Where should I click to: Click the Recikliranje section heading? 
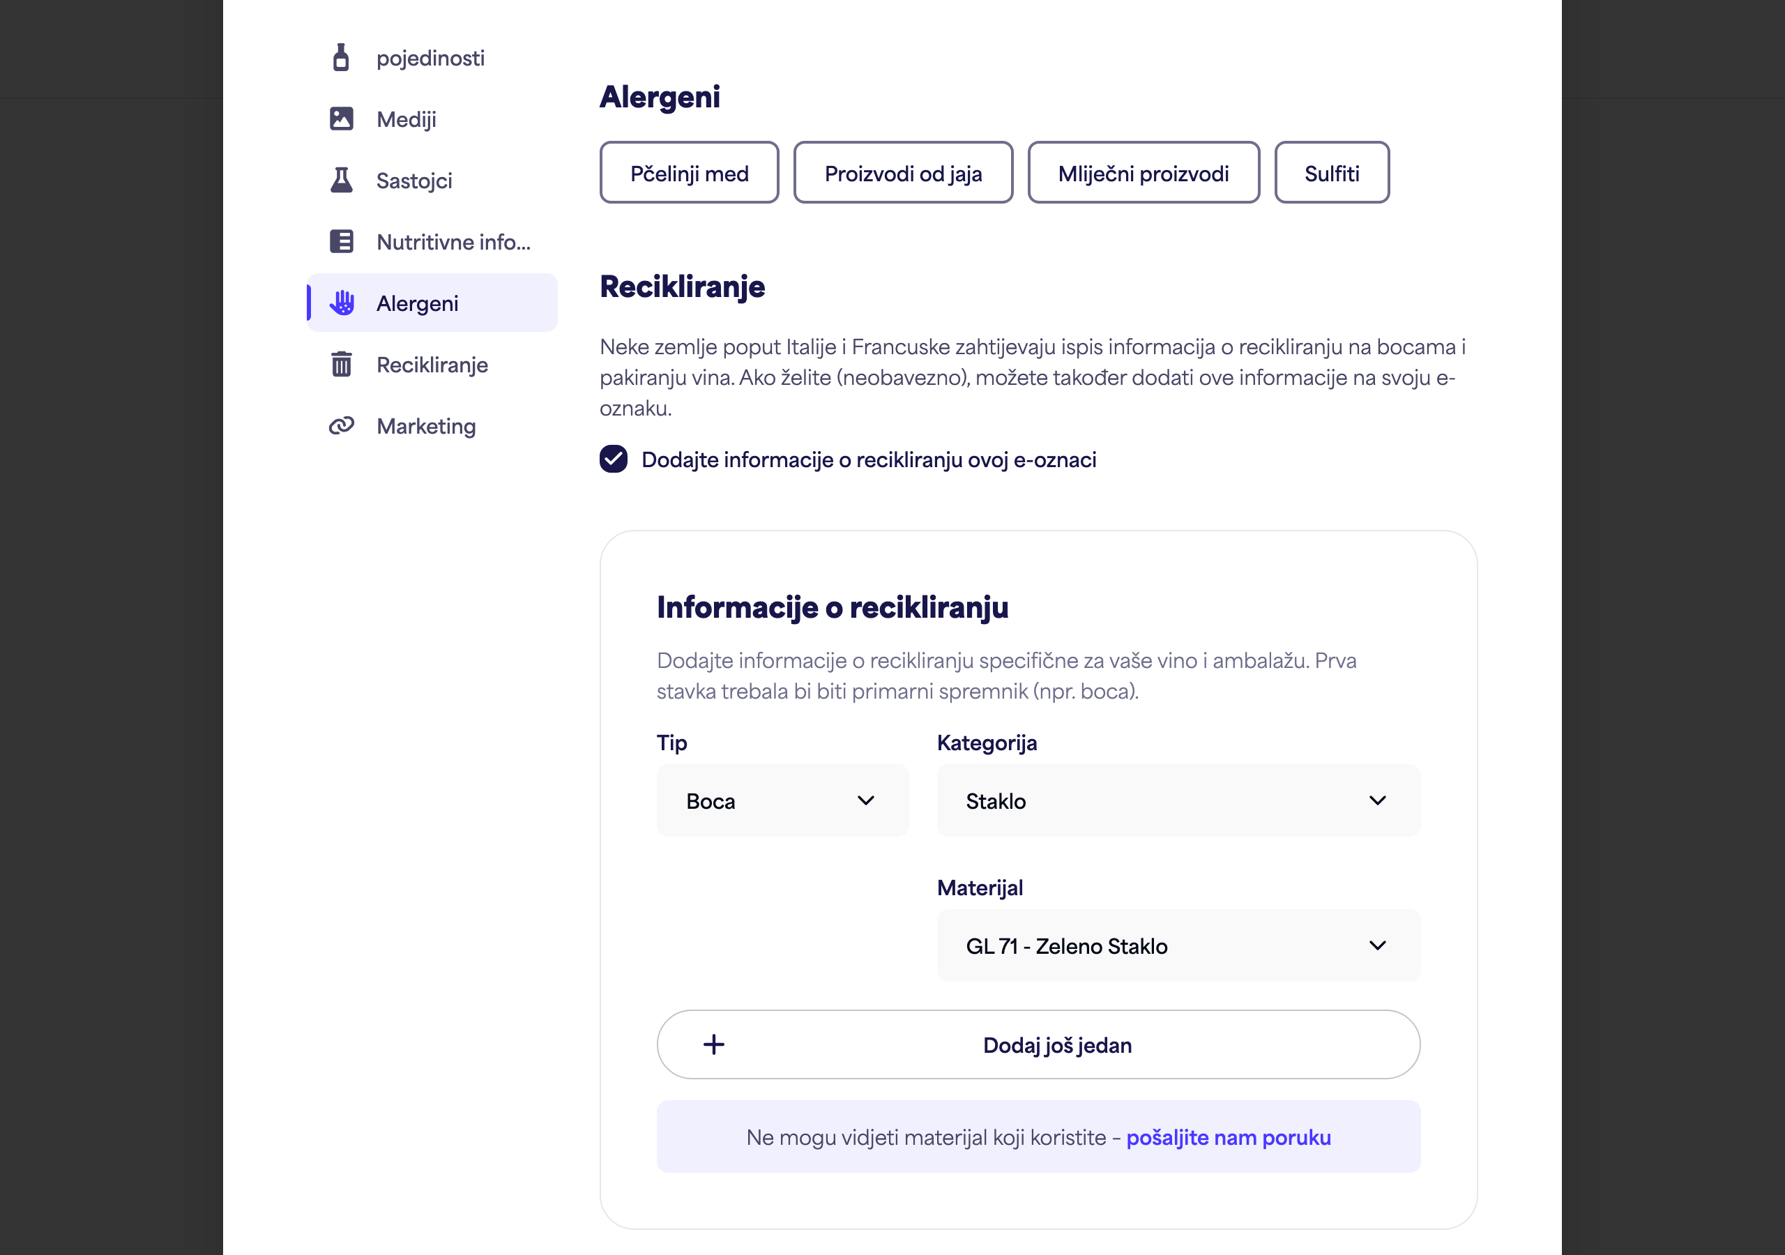click(x=682, y=287)
